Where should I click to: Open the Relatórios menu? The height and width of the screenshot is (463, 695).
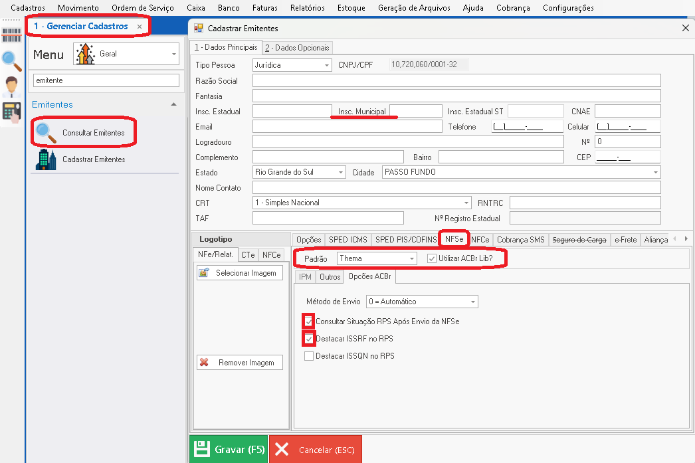[x=308, y=8]
